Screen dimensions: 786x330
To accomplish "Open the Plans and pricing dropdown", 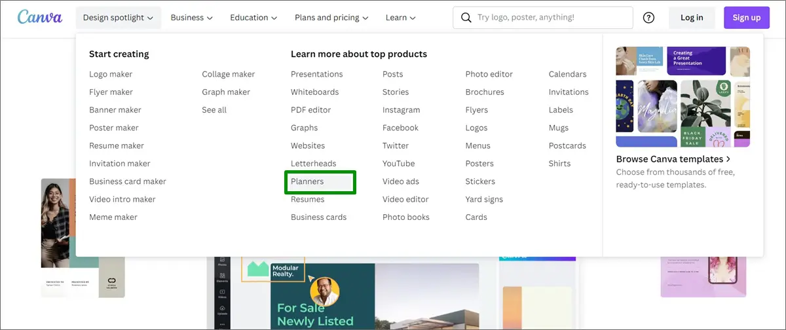I will 331,18.
